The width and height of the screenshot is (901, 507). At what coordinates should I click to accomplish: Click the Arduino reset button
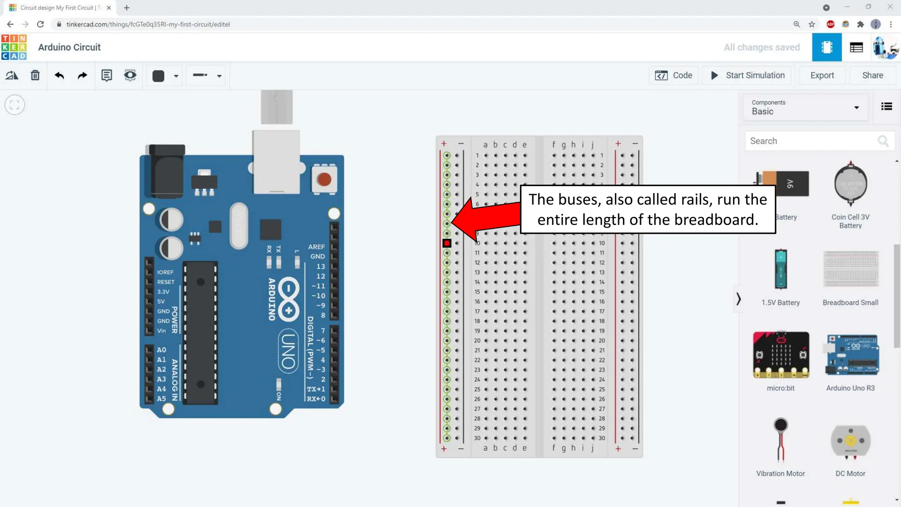324,179
